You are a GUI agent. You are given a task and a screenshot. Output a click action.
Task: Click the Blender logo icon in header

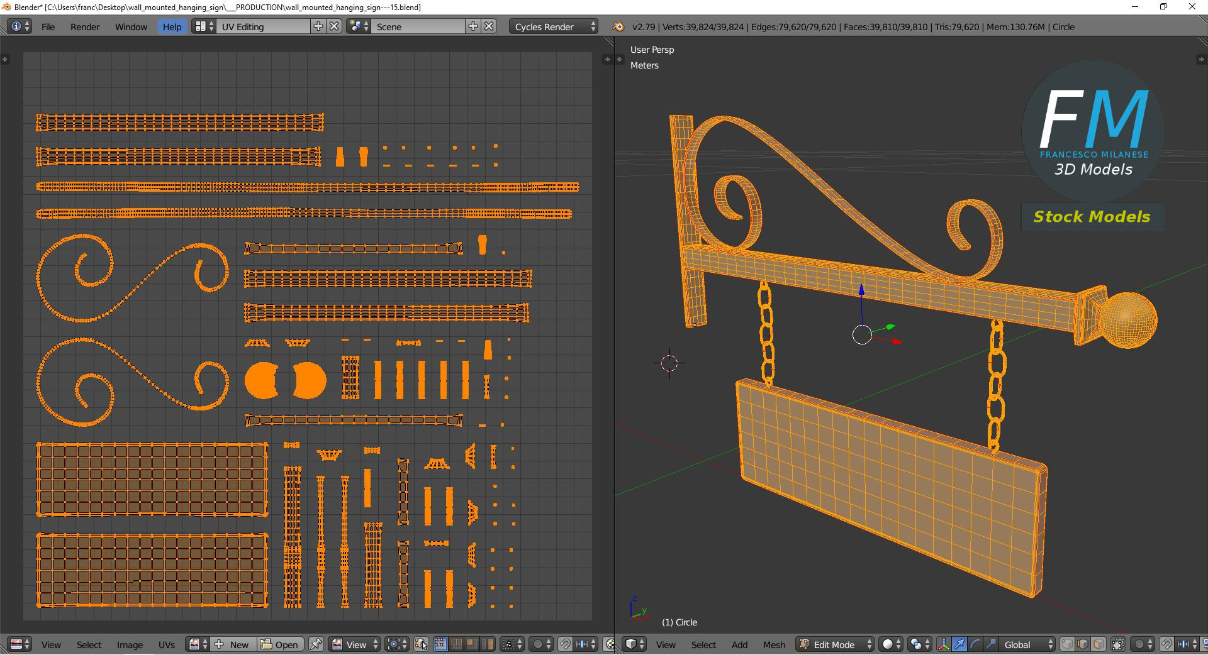point(618,26)
